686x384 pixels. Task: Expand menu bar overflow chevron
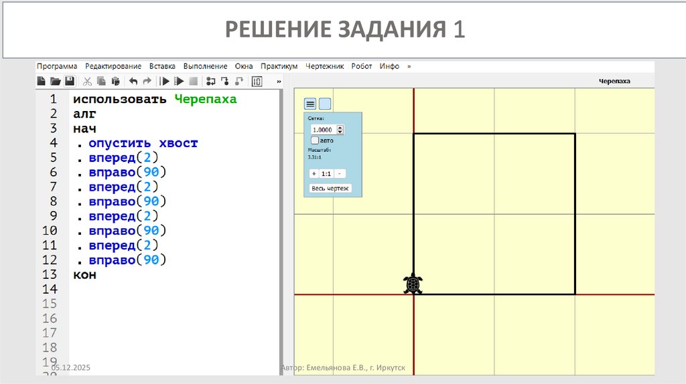[x=409, y=66]
